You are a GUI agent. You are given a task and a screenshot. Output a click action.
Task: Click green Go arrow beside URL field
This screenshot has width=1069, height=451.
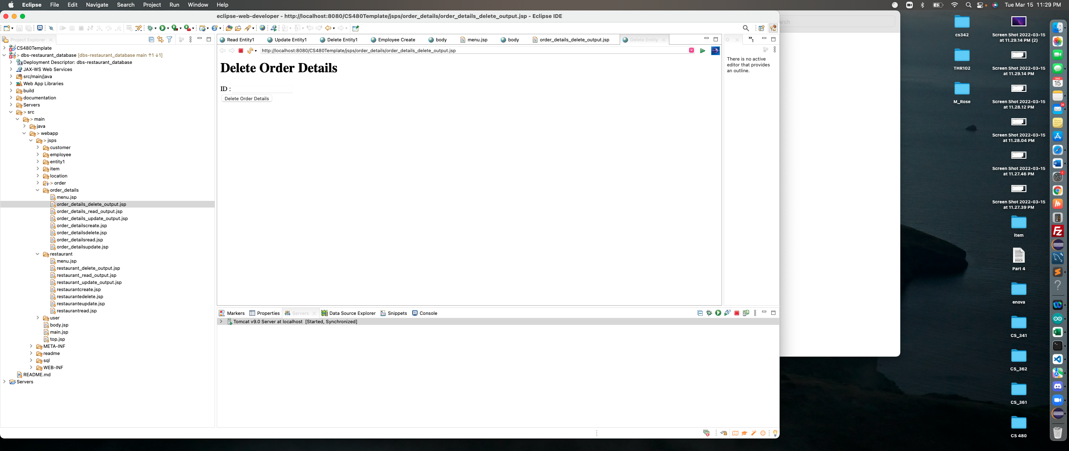703,51
